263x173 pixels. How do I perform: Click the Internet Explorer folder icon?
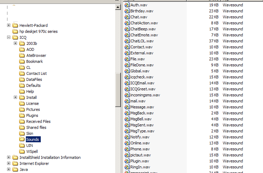pos(15,163)
